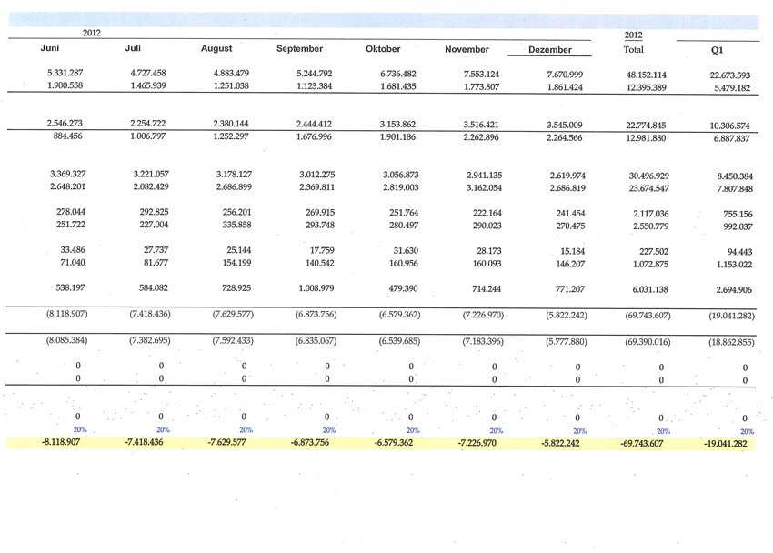The height and width of the screenshot is (553, 773).
Task: Select the August column header
Action: (x=216, y=48)
